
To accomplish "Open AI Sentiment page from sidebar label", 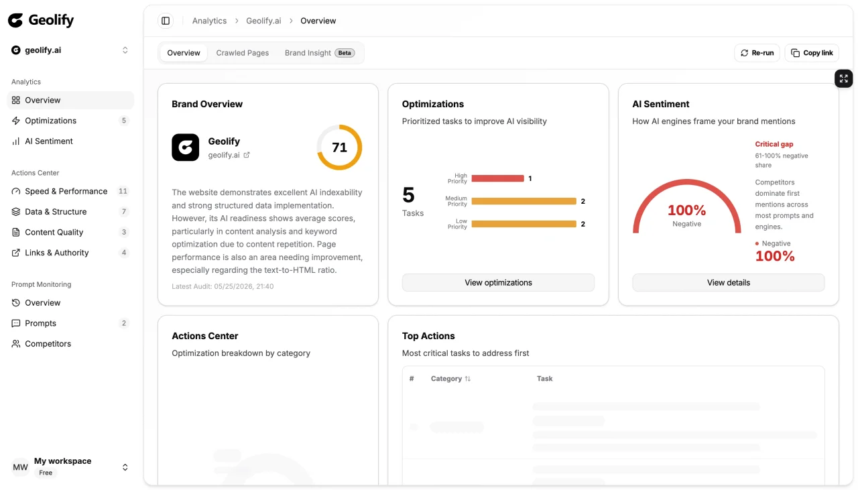I will tap(49, 141).
